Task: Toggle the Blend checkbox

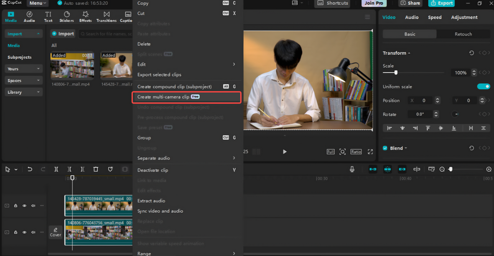Action: click(x=385, y=148)
